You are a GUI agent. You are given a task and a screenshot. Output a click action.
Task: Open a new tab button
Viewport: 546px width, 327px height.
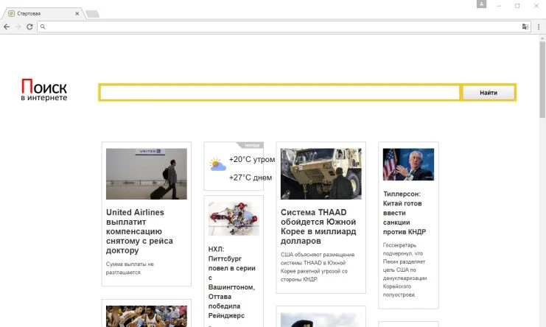tap(92, 14)
